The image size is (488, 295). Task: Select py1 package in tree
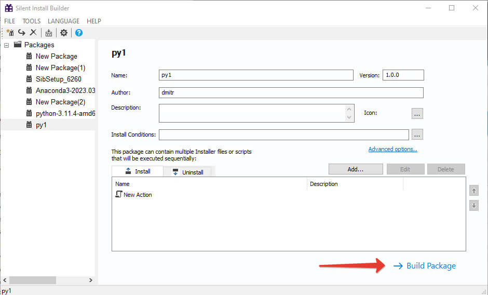(x=41, y=125)
